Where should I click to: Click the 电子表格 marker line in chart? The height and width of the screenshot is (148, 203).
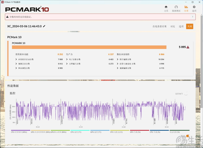[x=125, y=112]
